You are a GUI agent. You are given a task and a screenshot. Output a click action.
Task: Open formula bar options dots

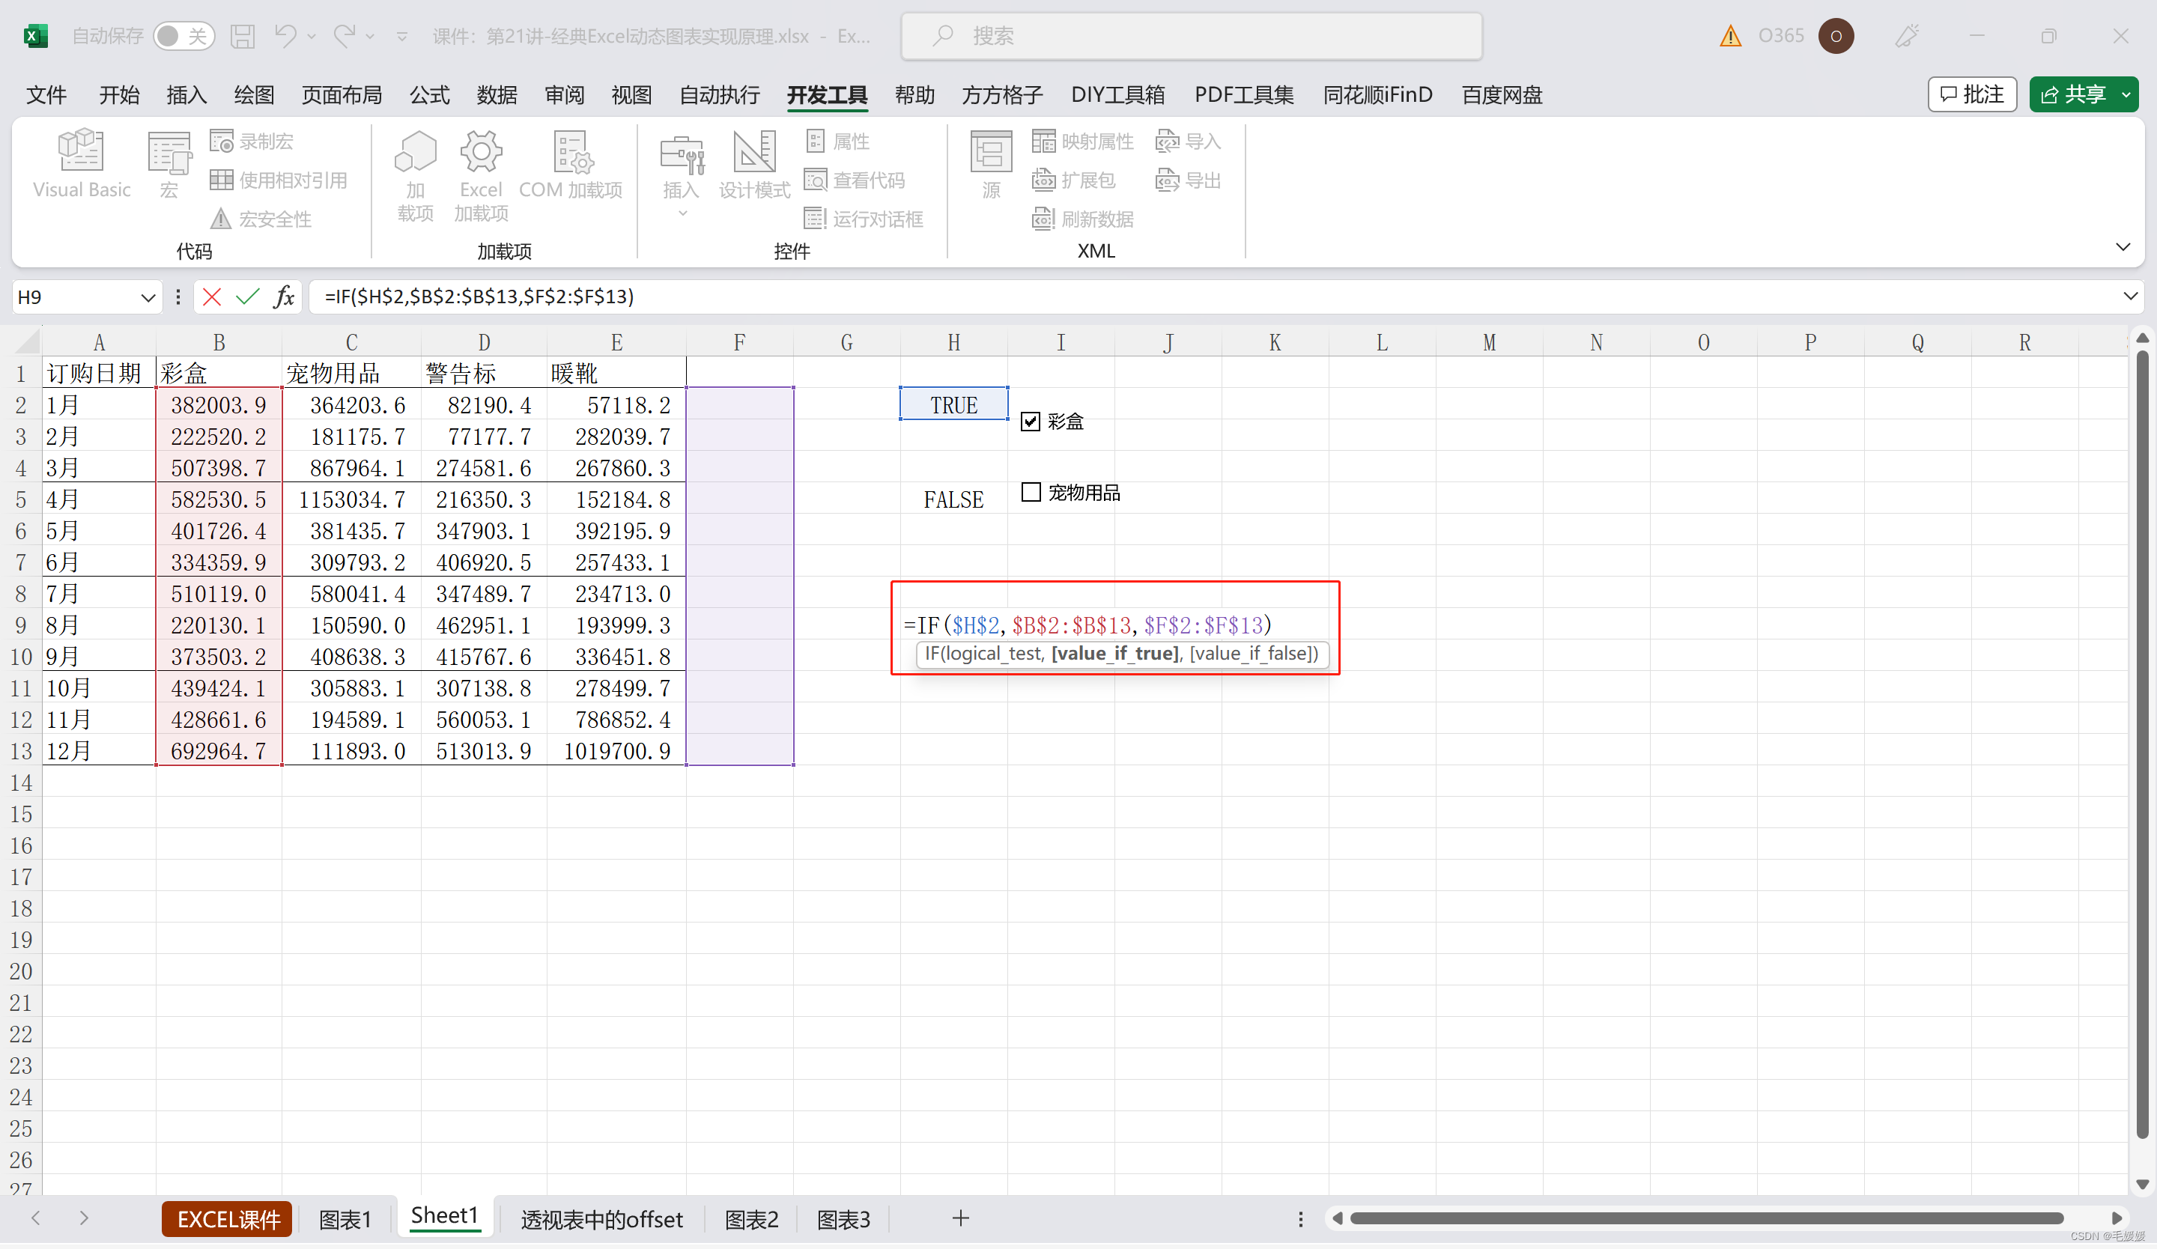click(178, 297)
